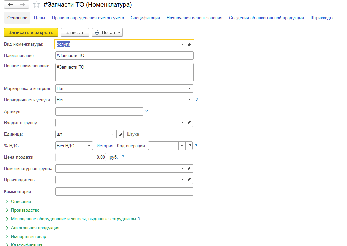Expand the Описание section
Viewport: 347px width, 246px height.
pos(21,201)
